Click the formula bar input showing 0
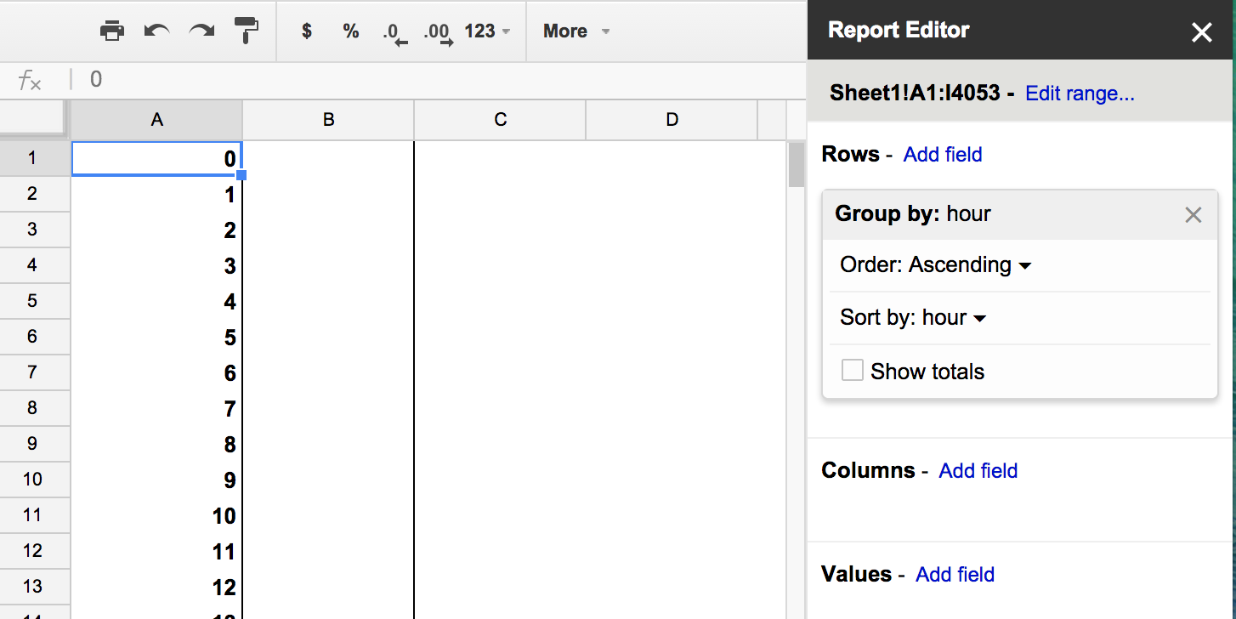The image size is (1236, 619). pyautogui.click(x=442, y=80)
